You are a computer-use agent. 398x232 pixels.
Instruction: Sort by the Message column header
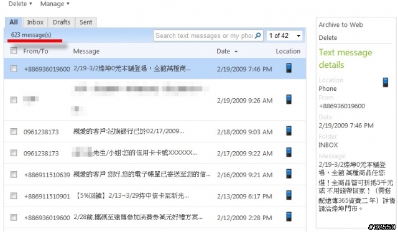86,51
